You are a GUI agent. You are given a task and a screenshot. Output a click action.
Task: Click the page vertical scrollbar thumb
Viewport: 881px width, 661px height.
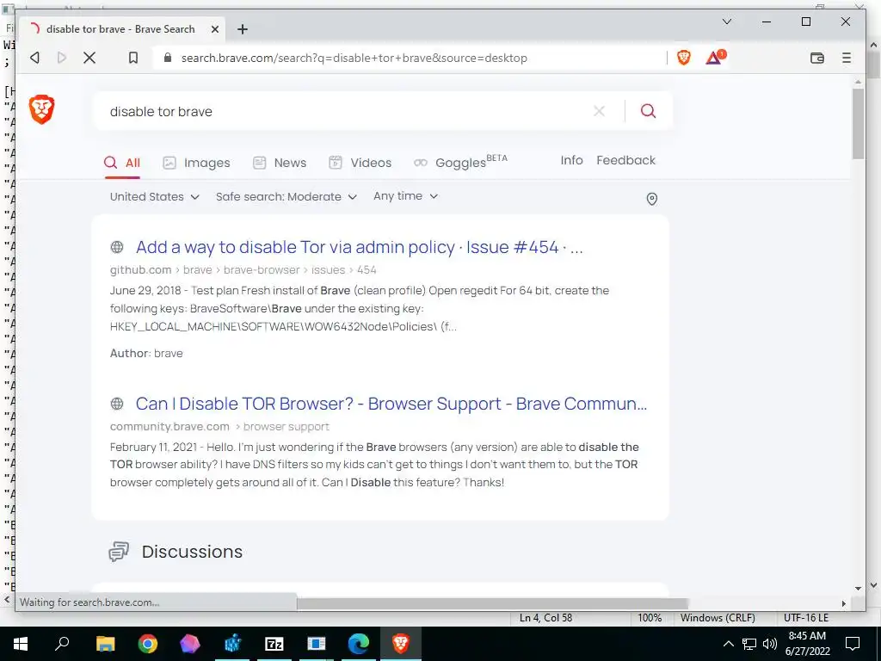coord(858,124)
